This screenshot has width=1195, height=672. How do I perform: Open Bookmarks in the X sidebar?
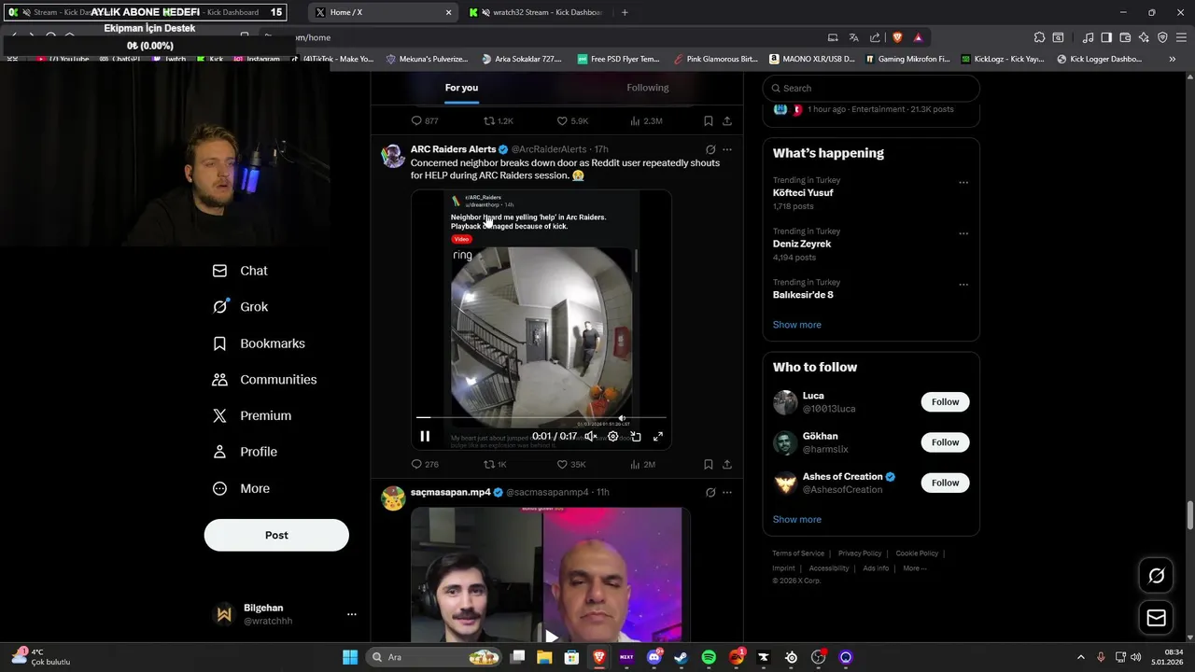coord(259,343)
